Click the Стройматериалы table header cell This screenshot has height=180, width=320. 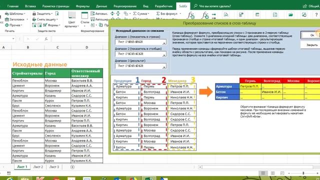[28, 73]
